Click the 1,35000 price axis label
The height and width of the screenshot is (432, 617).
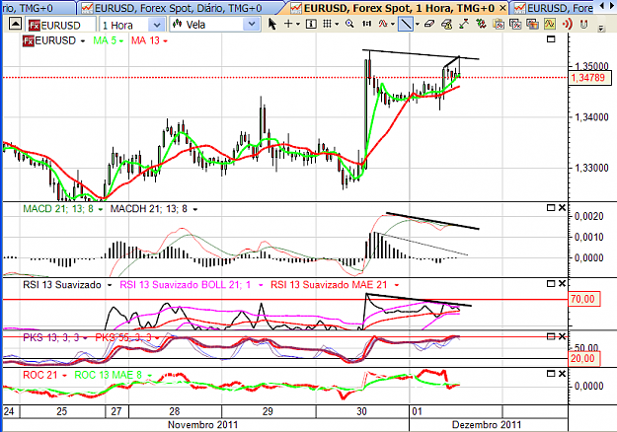click(591, 66)
